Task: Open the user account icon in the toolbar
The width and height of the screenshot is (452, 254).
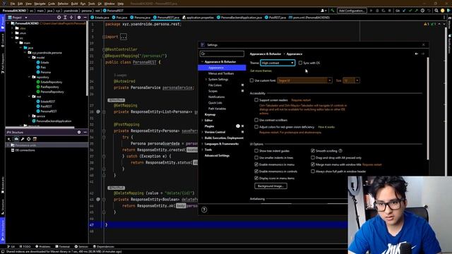Action: (323, 11)
